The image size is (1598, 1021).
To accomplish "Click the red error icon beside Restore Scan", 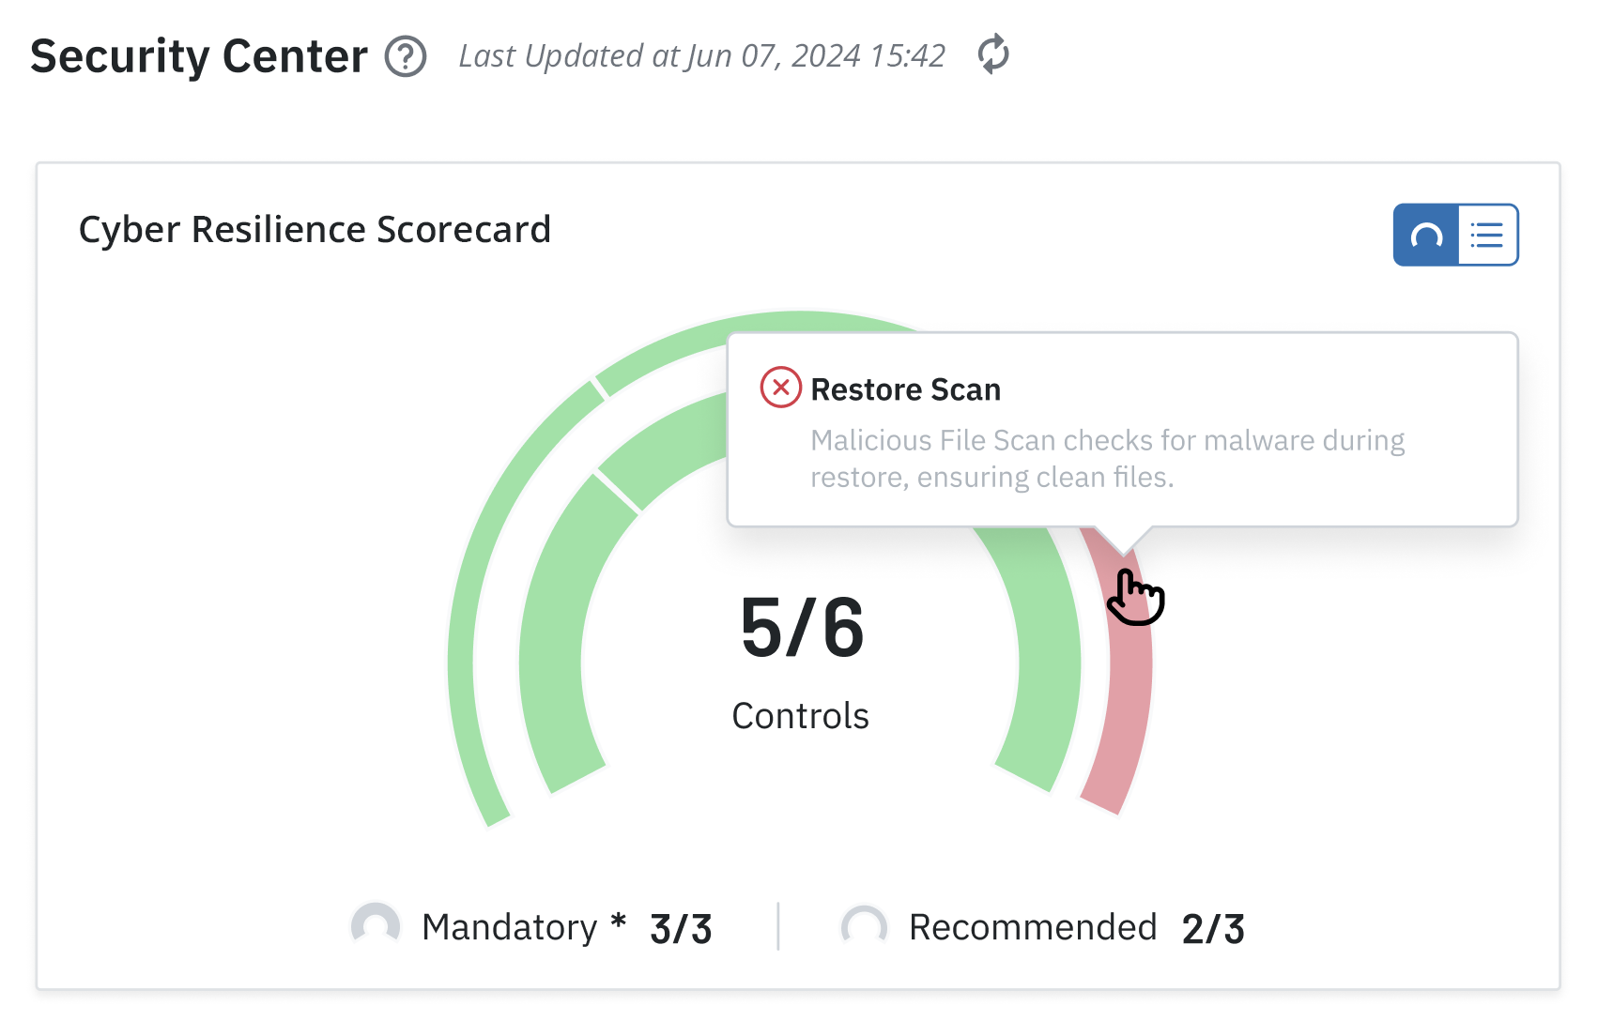I will pyautogui.click(x=779, y=388).
